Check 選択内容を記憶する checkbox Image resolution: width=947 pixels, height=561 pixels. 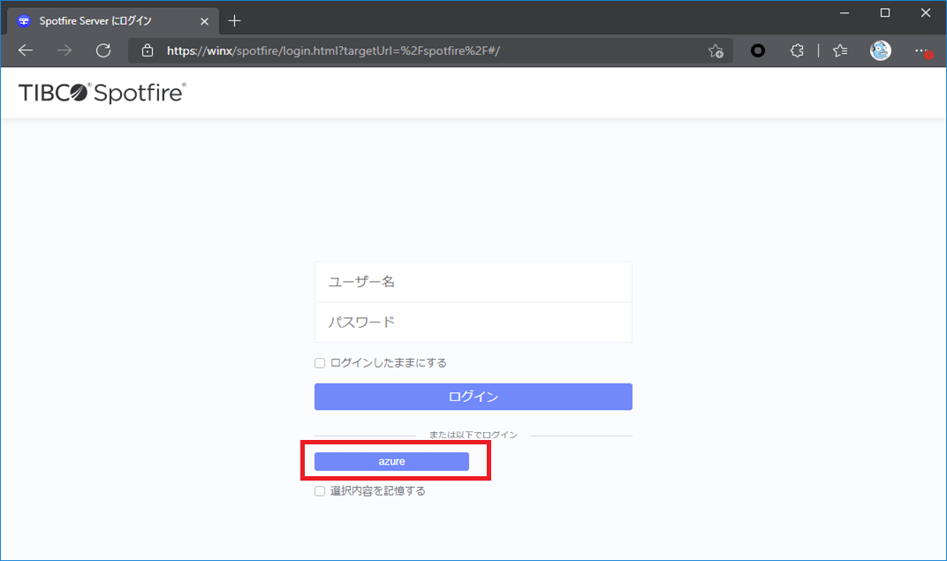click(320, 491)
